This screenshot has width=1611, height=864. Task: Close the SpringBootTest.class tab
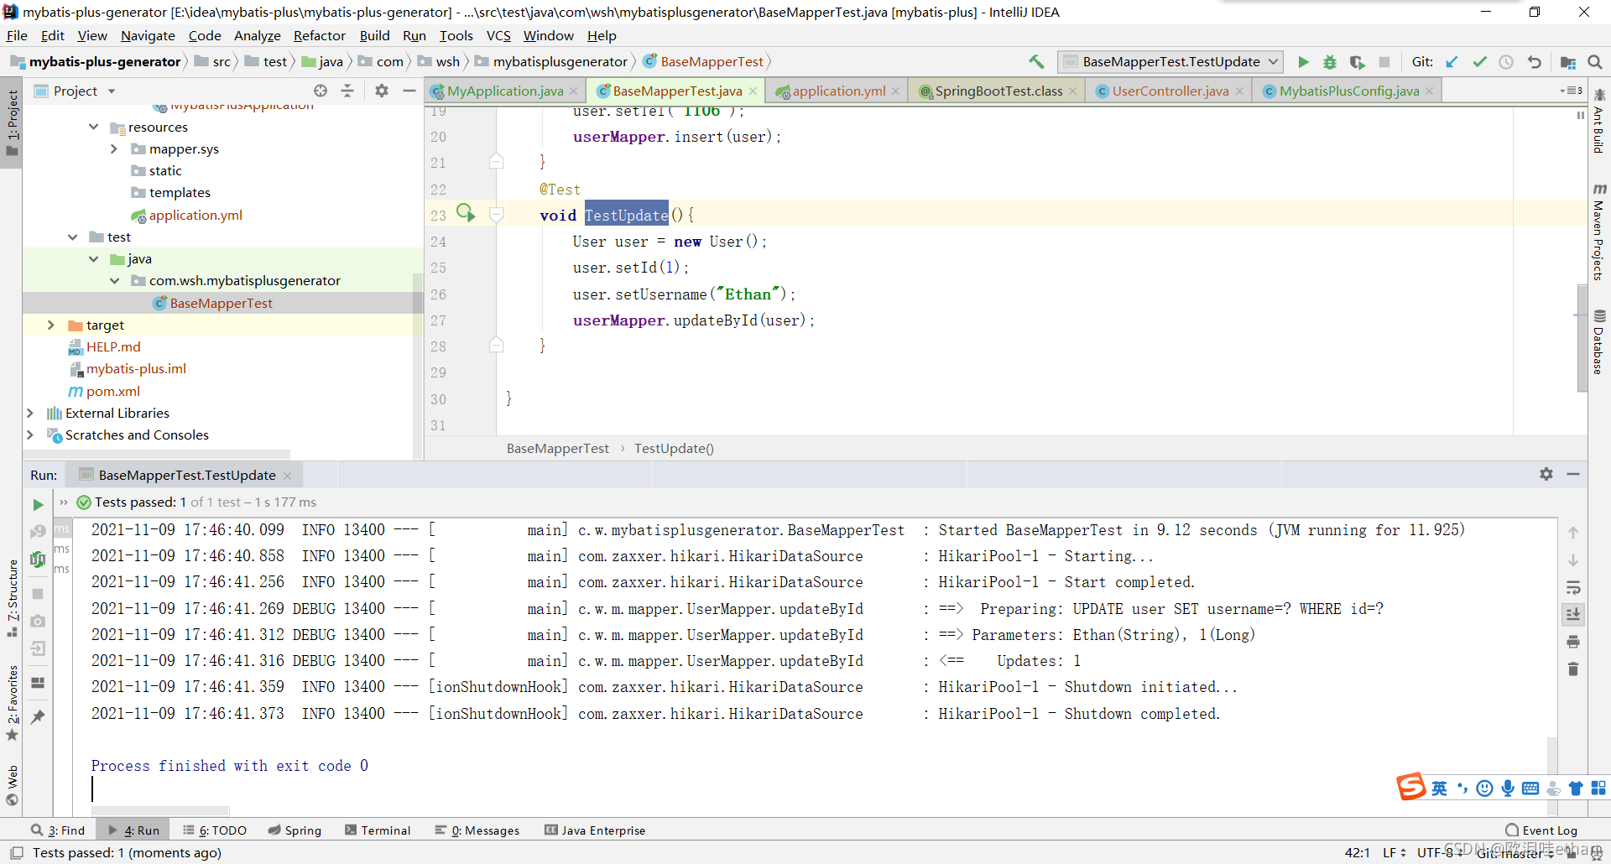pyautogui.click(x=1072, y=91)
